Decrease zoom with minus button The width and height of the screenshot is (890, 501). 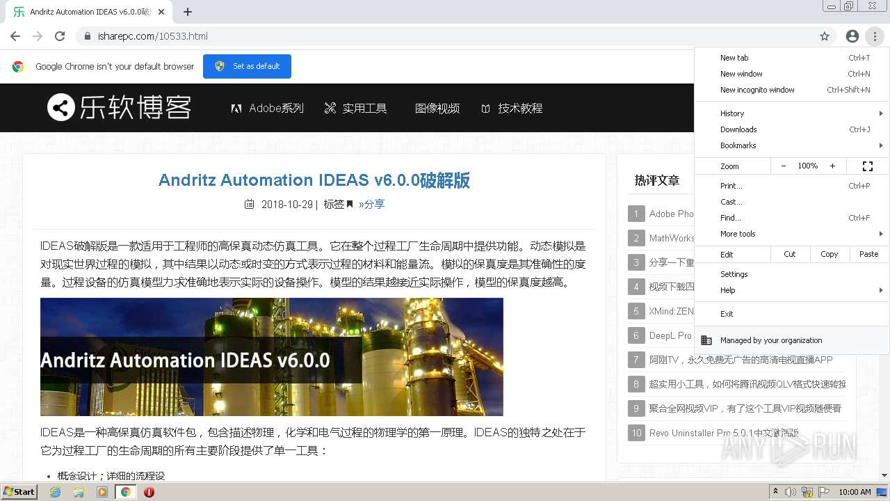pos(784,166)
